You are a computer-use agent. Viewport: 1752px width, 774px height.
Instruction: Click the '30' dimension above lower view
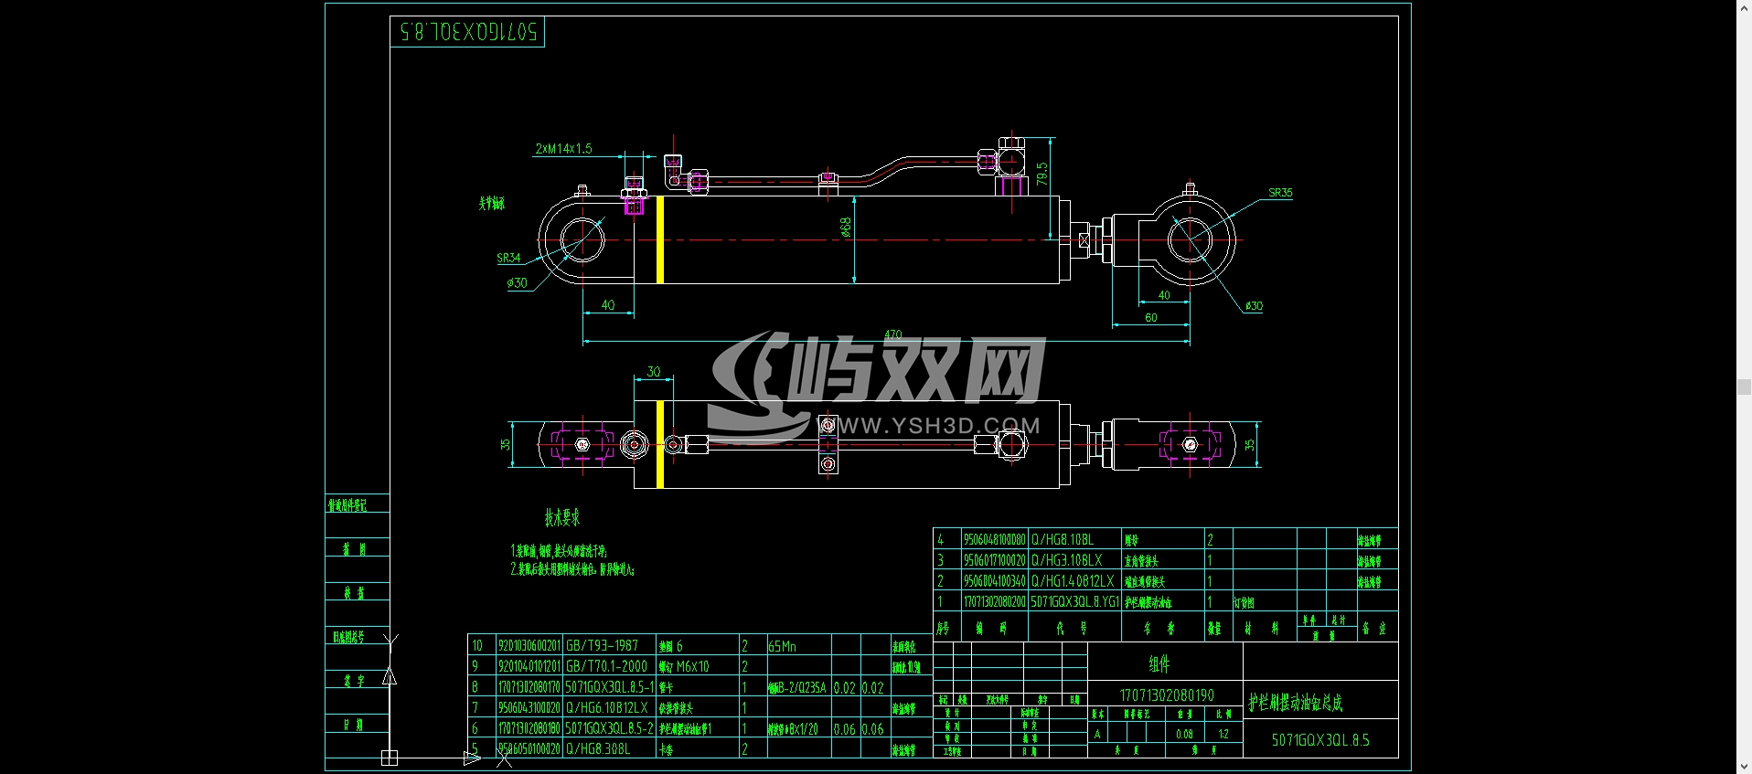[653, 372]
